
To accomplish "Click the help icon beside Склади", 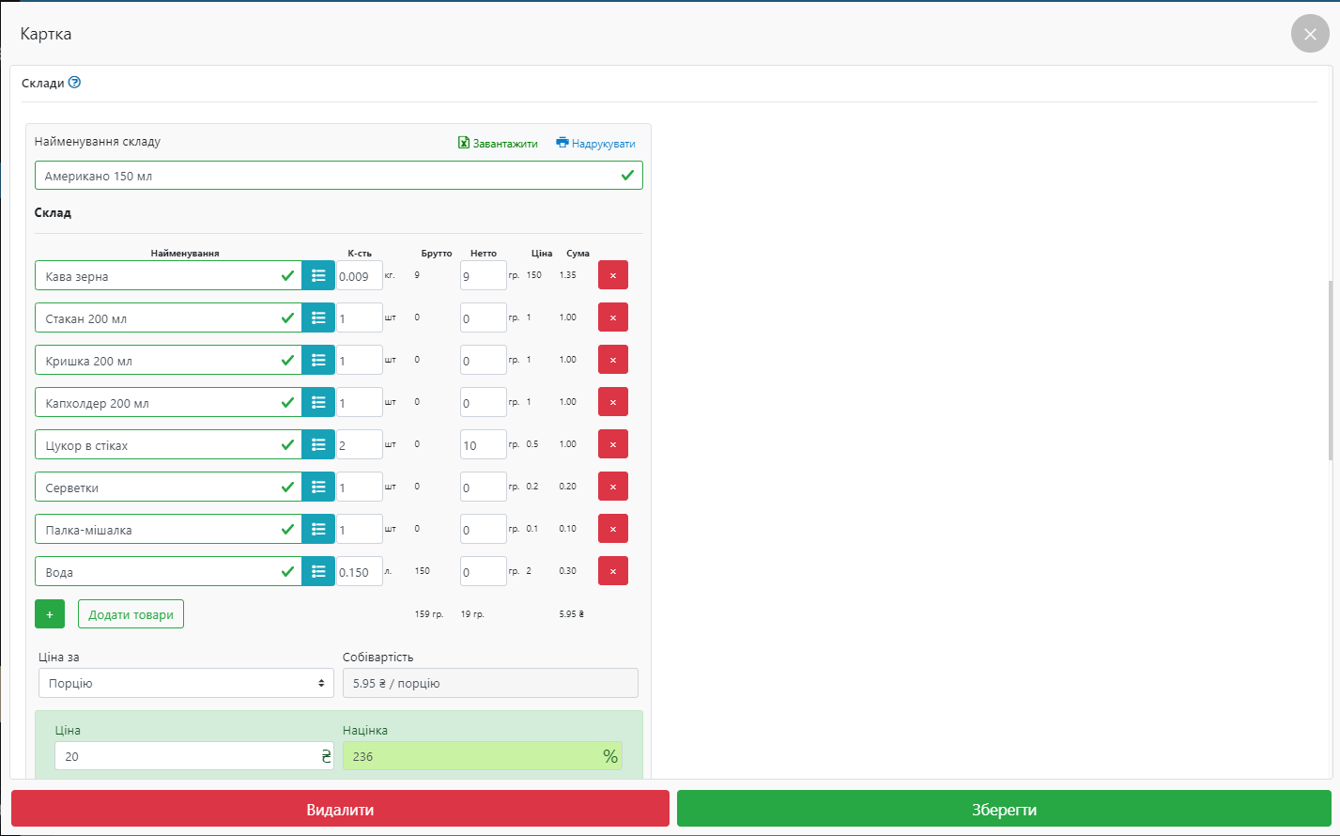I will 75,83.
